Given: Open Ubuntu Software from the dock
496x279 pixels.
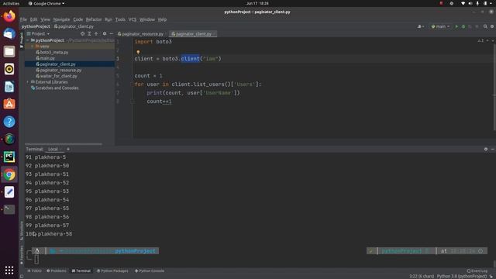Looking at the screenshot, I should pos(9,104).
